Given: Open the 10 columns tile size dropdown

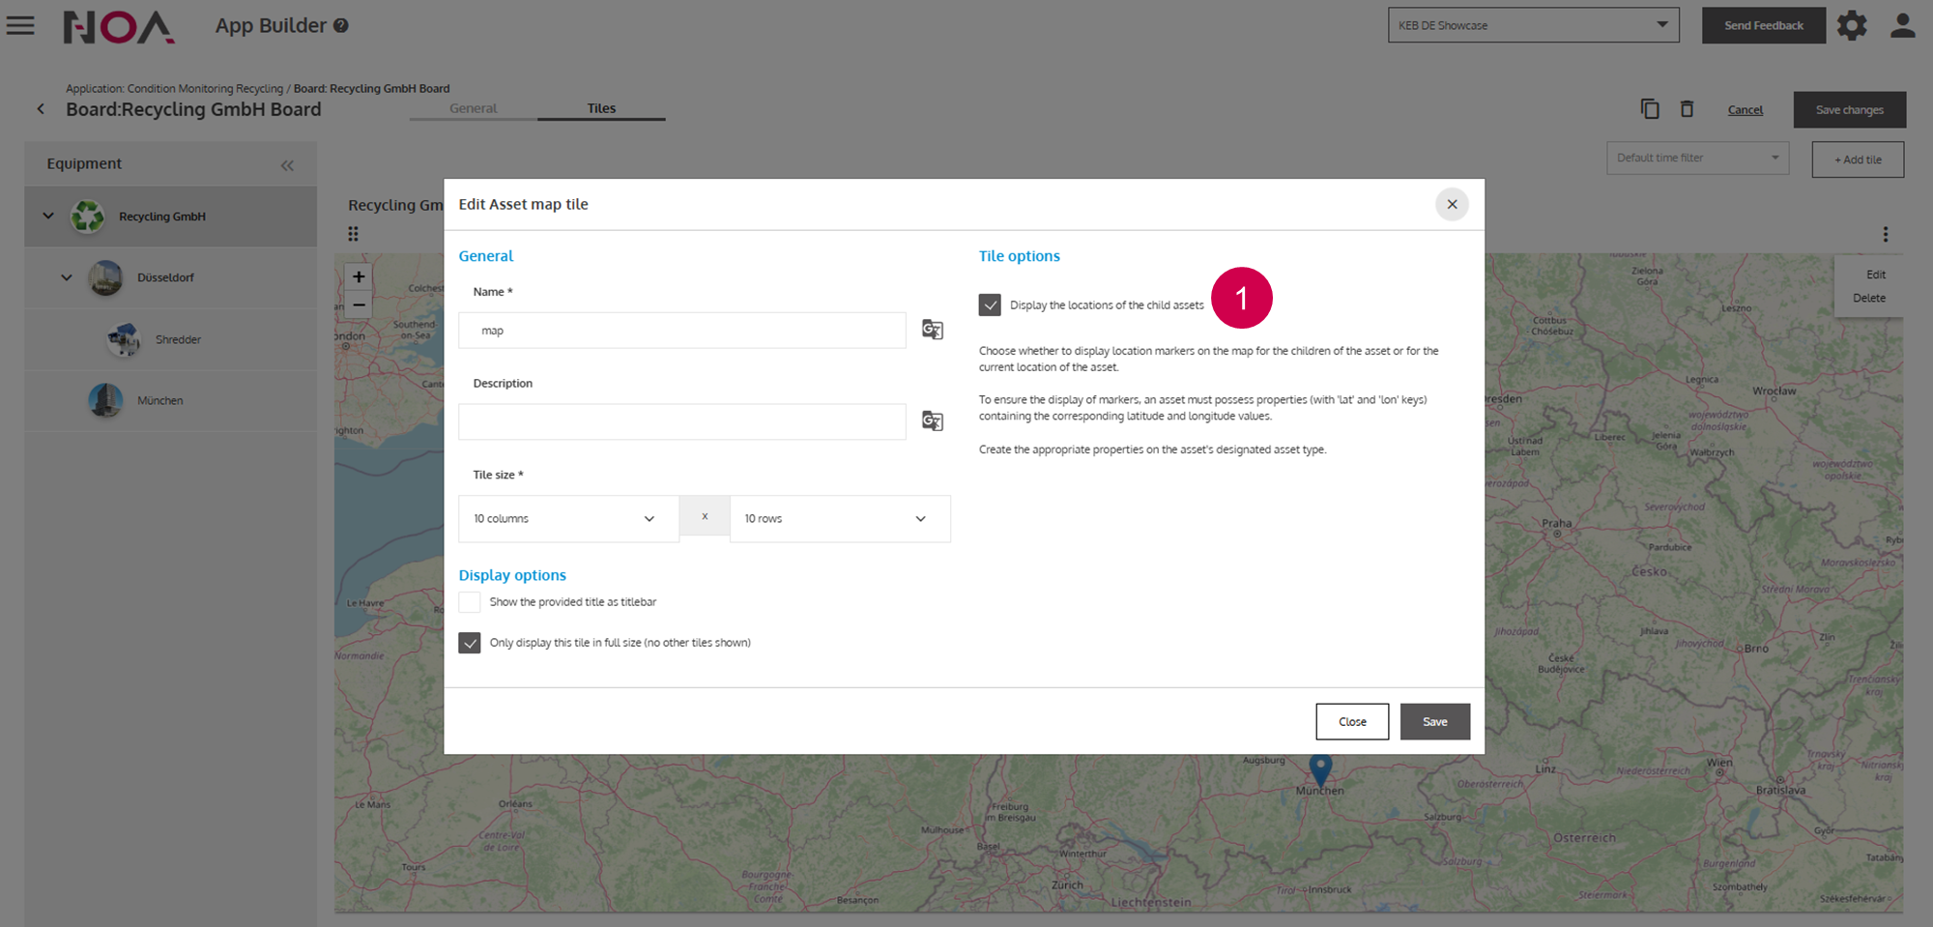Looking at the screenshot, I should tap(567, 519).
